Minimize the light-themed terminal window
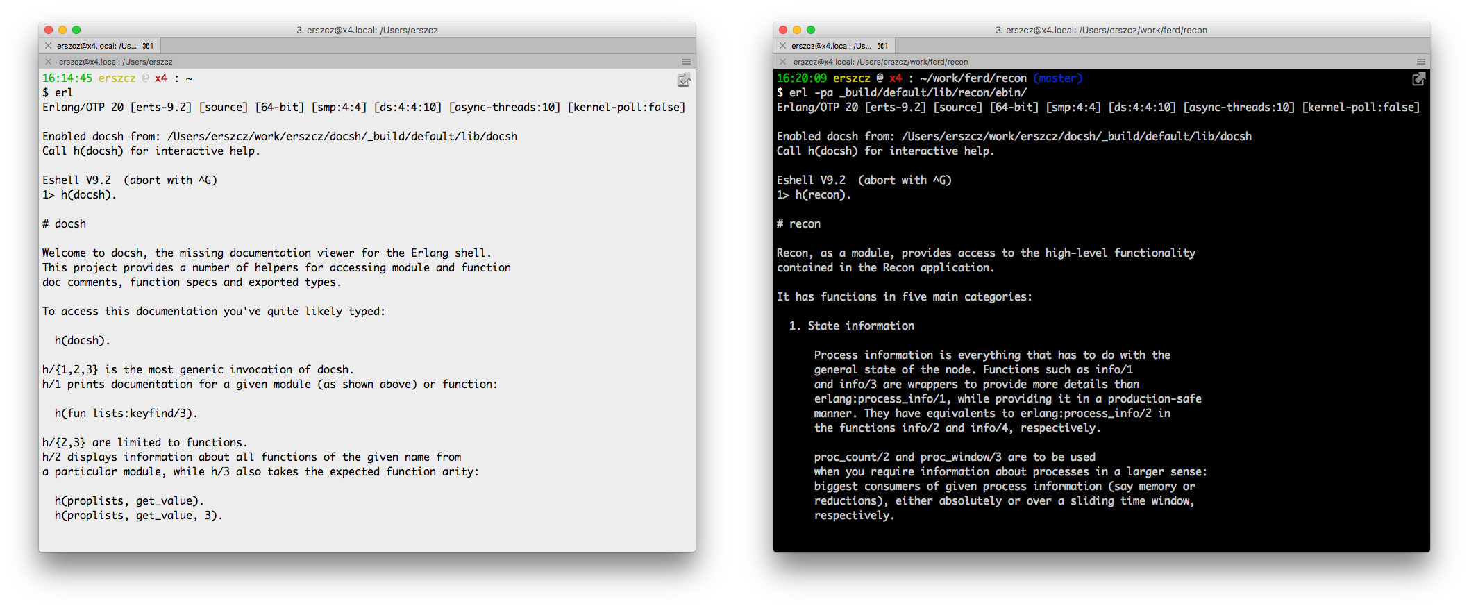The width and height of the screenshot is (1469, 608). click(x=62, y=30)
